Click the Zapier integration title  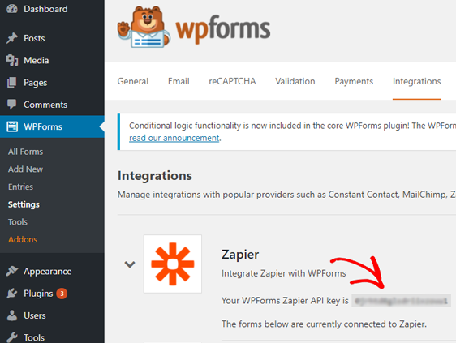click(240, 255)
